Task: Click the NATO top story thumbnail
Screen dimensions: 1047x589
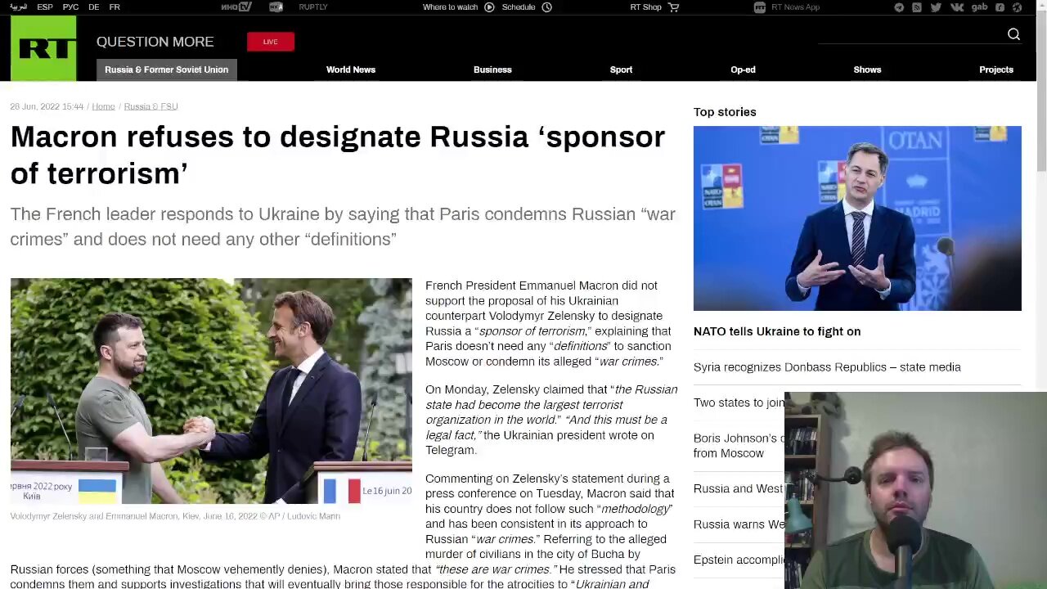Action: 857,218
